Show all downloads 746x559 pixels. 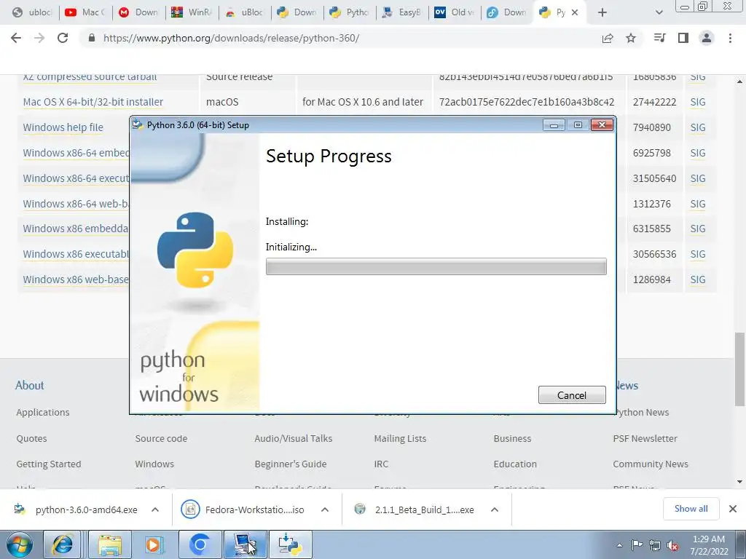coord(691,509)
